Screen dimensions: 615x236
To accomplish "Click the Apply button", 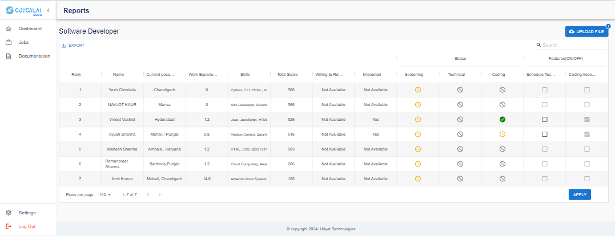I will tap(580, 194).
